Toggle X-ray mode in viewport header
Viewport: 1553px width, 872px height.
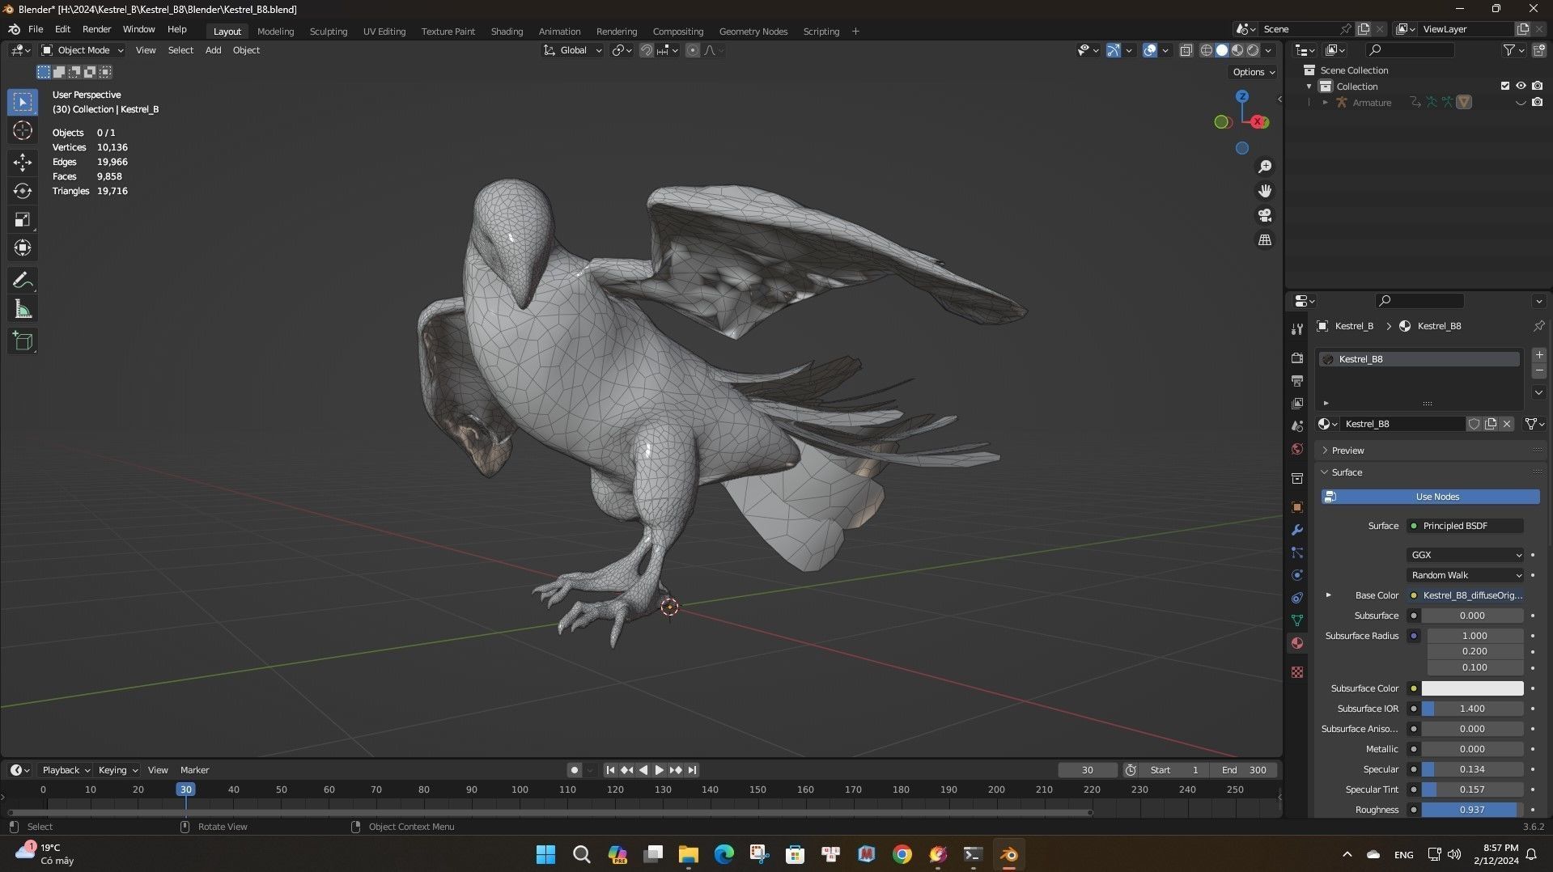click(x=1186, y=50)
